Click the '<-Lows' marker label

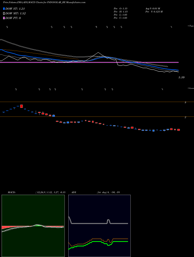pos(191,88)
